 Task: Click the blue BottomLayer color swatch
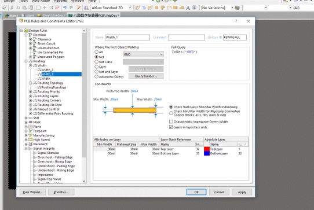pos(207,154)
